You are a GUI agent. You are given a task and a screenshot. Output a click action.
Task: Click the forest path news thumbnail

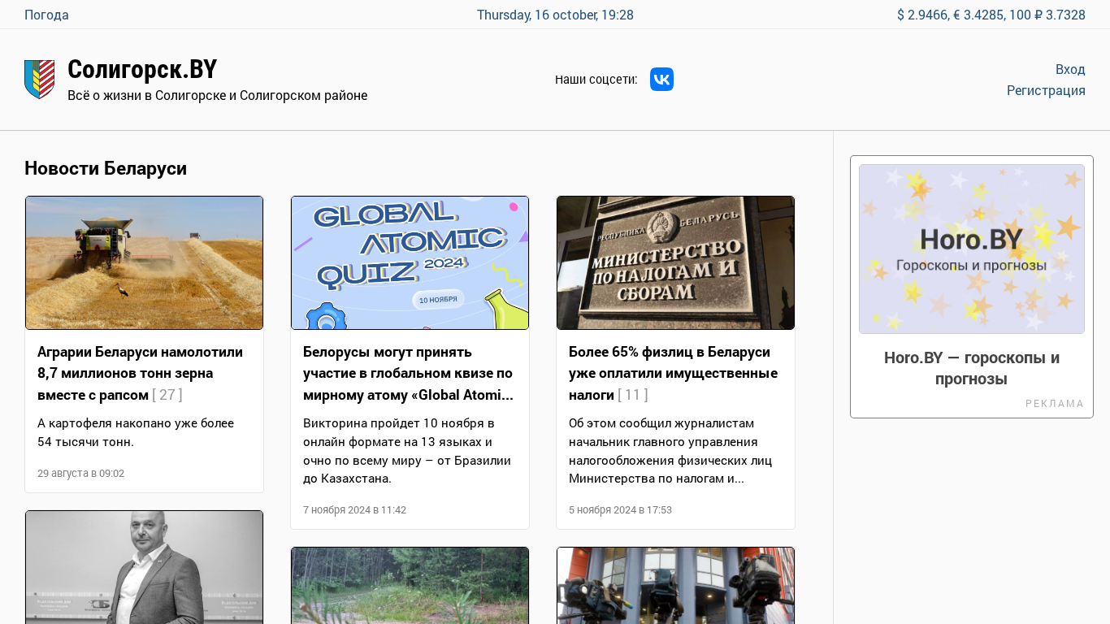pyautogui.click(x=410, y=585)
